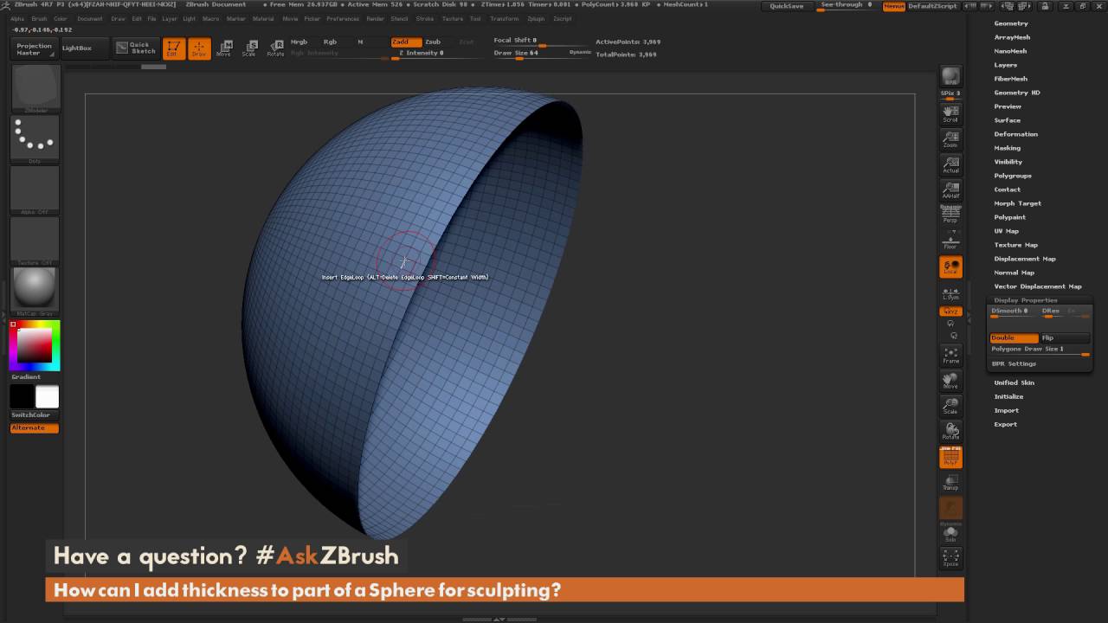
Task: Enable Mrgb paint mode
Action: tap(300, 42)
